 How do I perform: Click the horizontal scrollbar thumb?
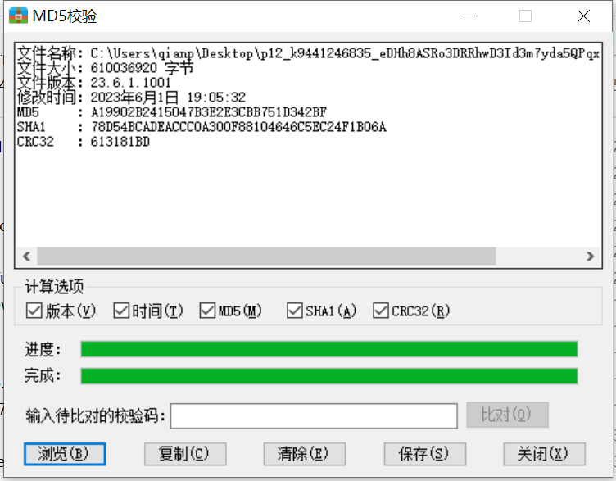point(266,256)
